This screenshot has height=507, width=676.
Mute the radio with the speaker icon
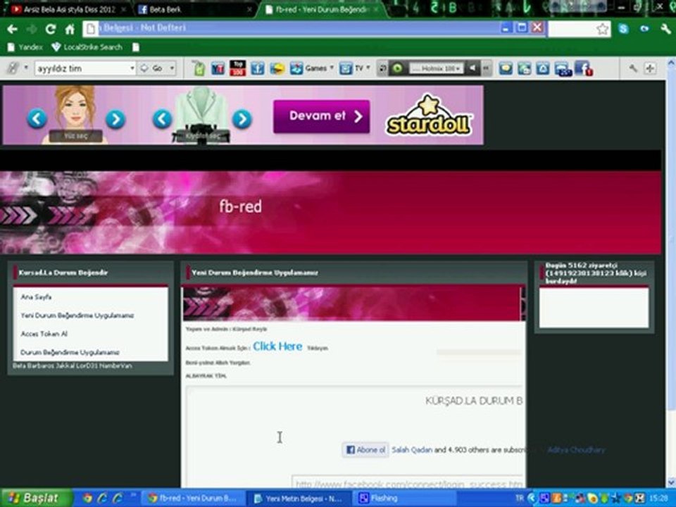[472, 68]
